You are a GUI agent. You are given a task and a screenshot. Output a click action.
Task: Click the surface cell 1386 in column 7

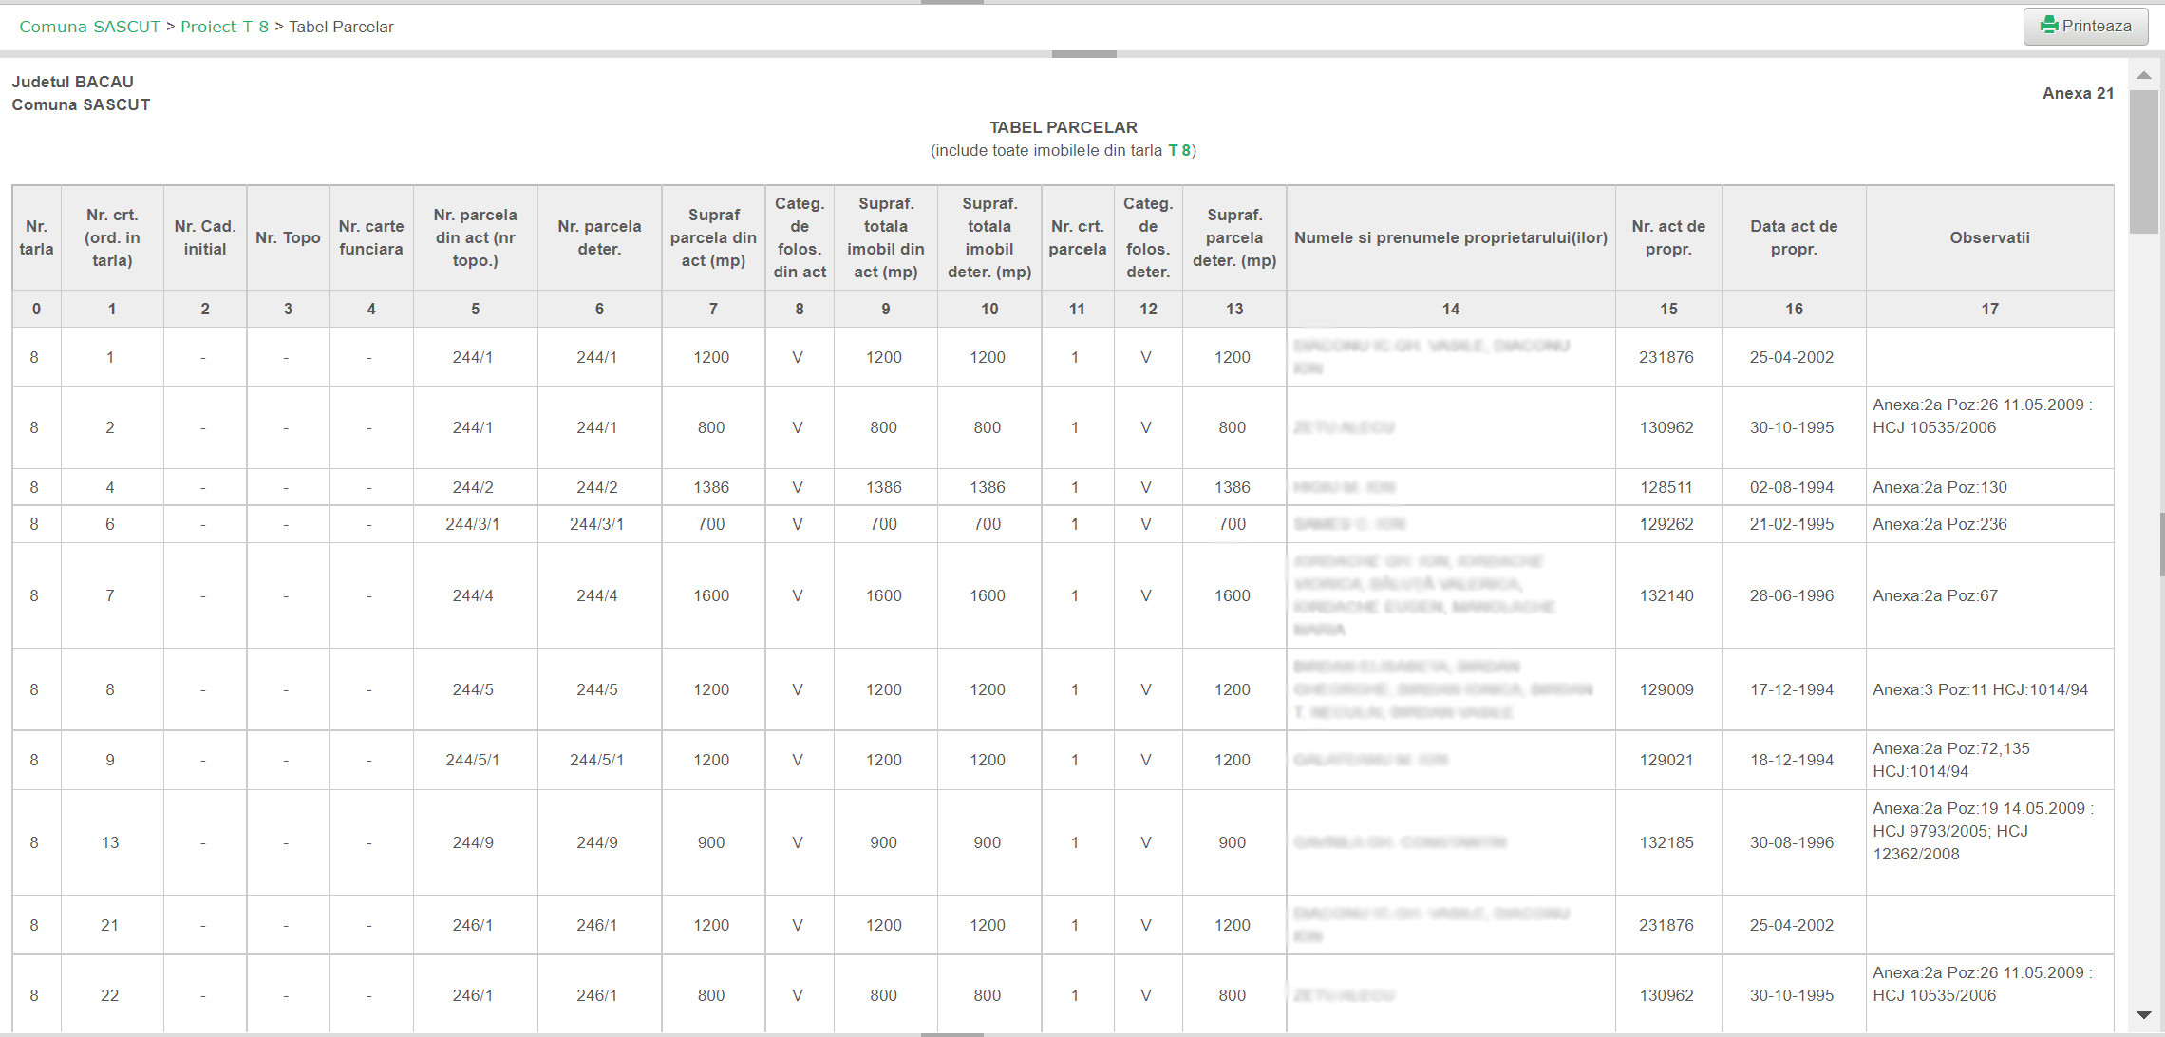(x=711, y=487)
